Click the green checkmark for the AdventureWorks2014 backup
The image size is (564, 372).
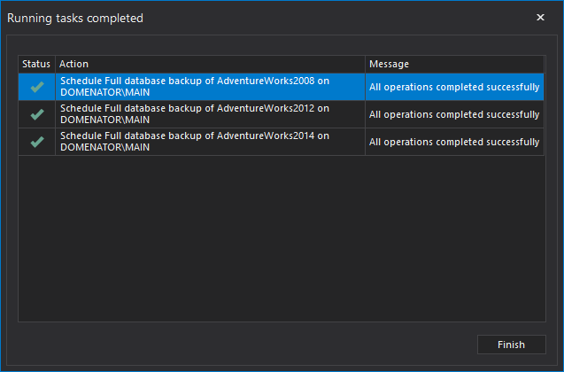point(36,142)
